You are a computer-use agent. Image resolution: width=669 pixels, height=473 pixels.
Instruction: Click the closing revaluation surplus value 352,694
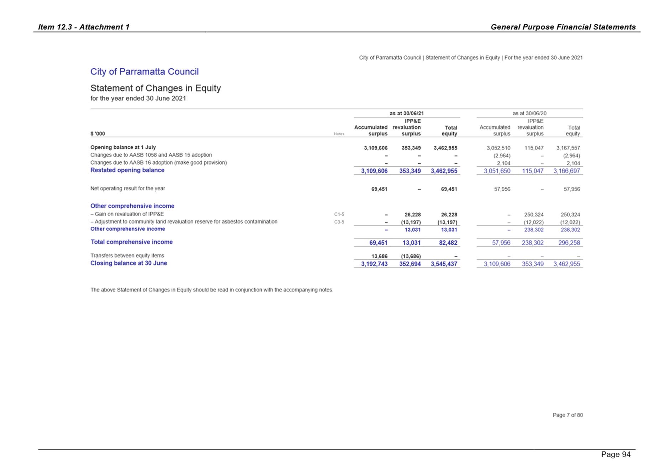point(410,264)
